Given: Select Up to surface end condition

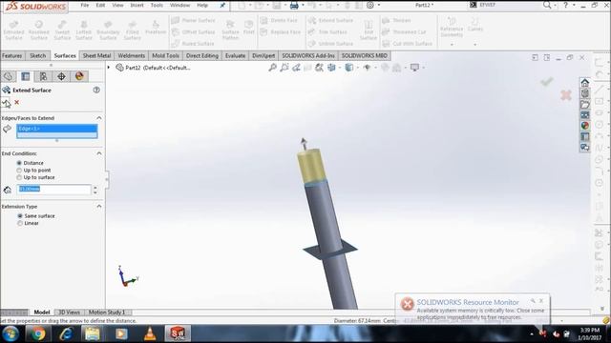Looking at the screenshot, I should click(19, 177).
